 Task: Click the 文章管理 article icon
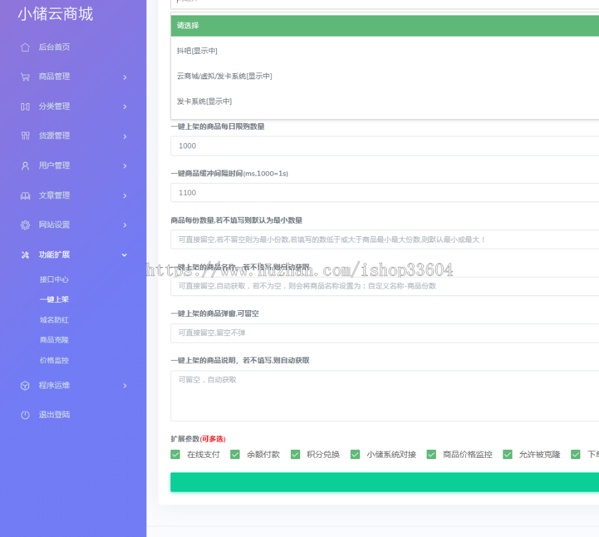point(27,195)
